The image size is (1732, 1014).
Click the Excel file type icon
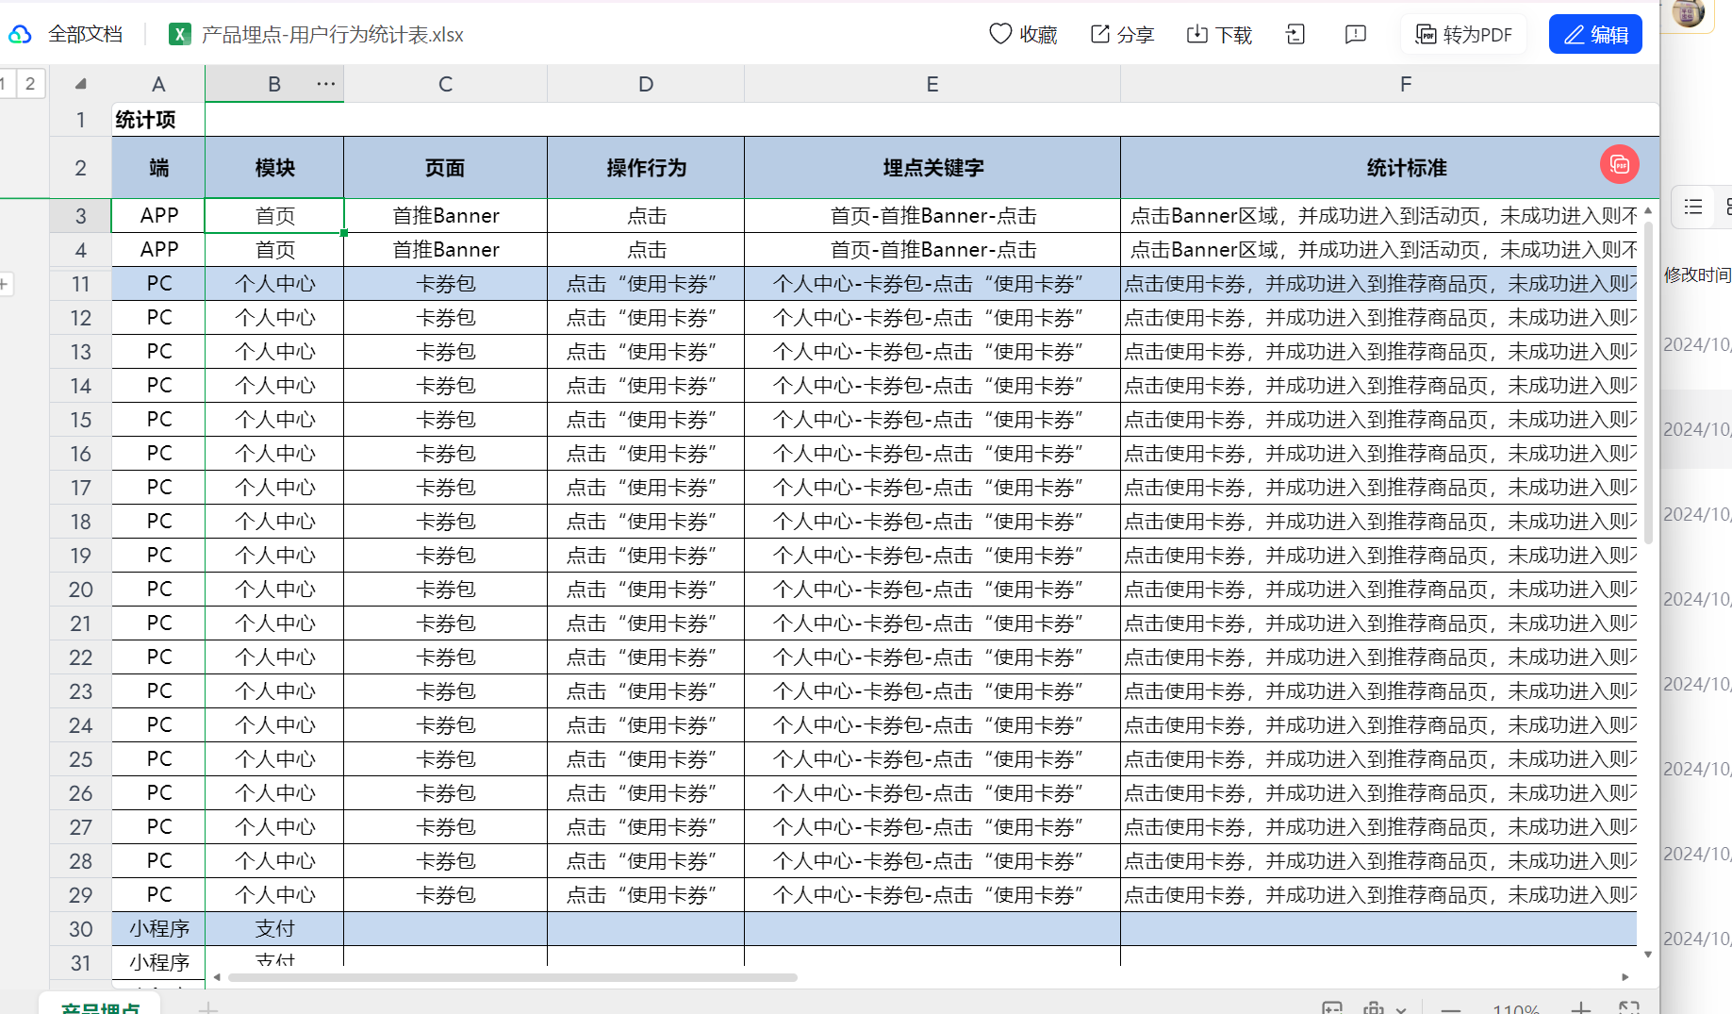179,35
